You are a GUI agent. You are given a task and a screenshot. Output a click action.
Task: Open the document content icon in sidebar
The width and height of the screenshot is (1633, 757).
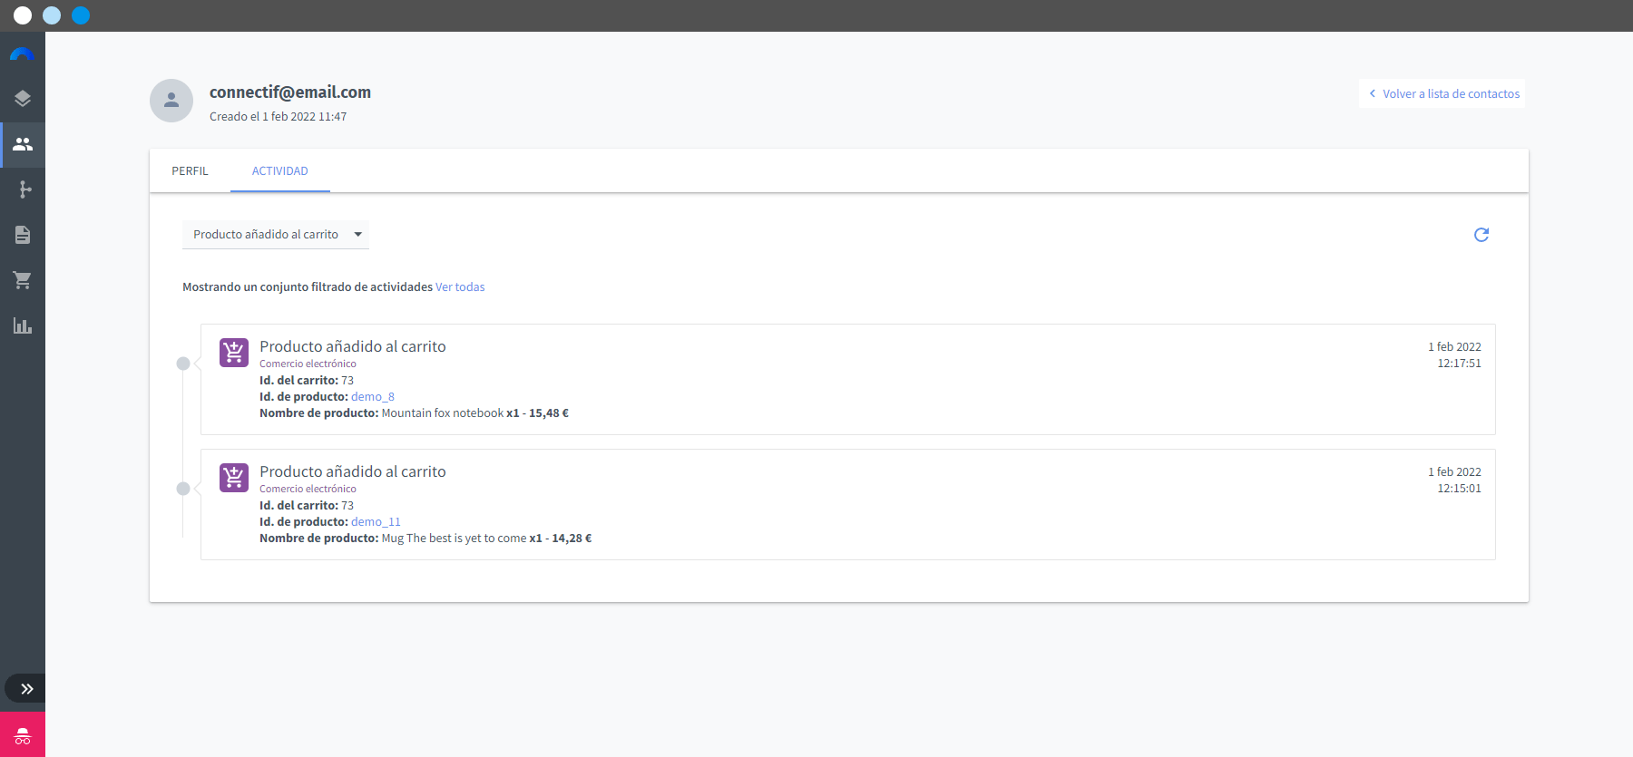pos(23,235)
